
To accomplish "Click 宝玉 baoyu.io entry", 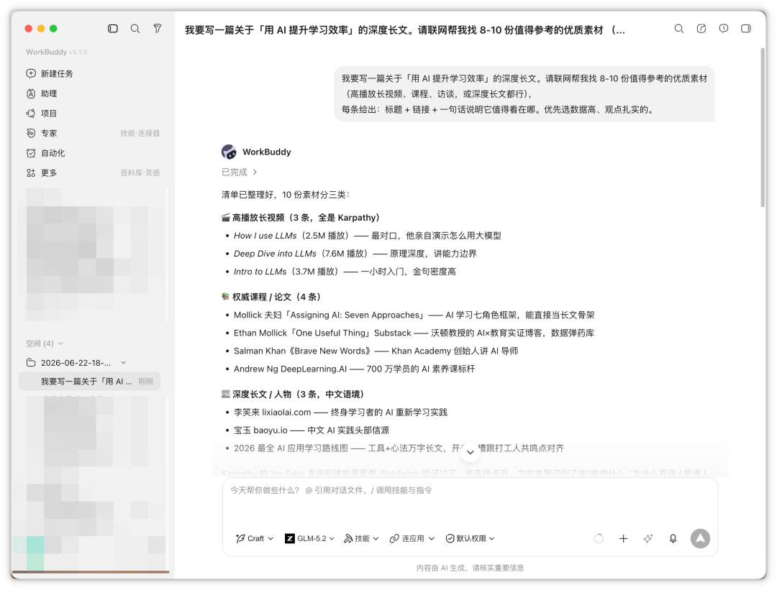I will 312,430.
